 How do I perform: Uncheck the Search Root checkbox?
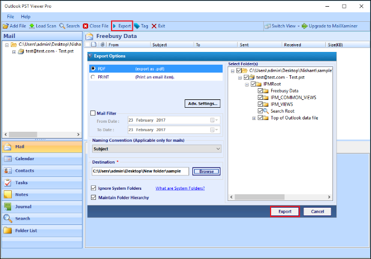click(x=261, y=111)
